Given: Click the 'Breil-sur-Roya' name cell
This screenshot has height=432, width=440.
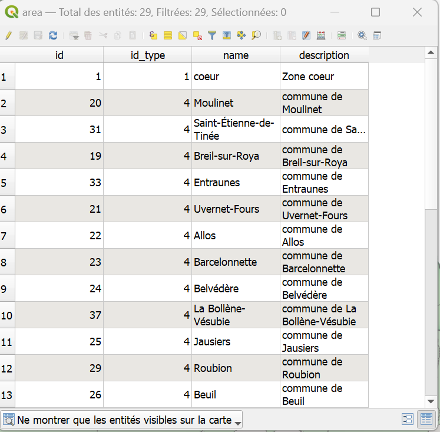Looking at the screenshot, I should 236,156.
